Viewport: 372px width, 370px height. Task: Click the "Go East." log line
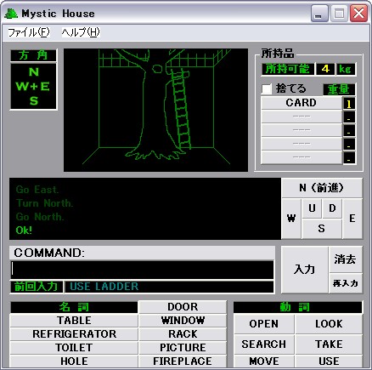click(x=37, y=190)
